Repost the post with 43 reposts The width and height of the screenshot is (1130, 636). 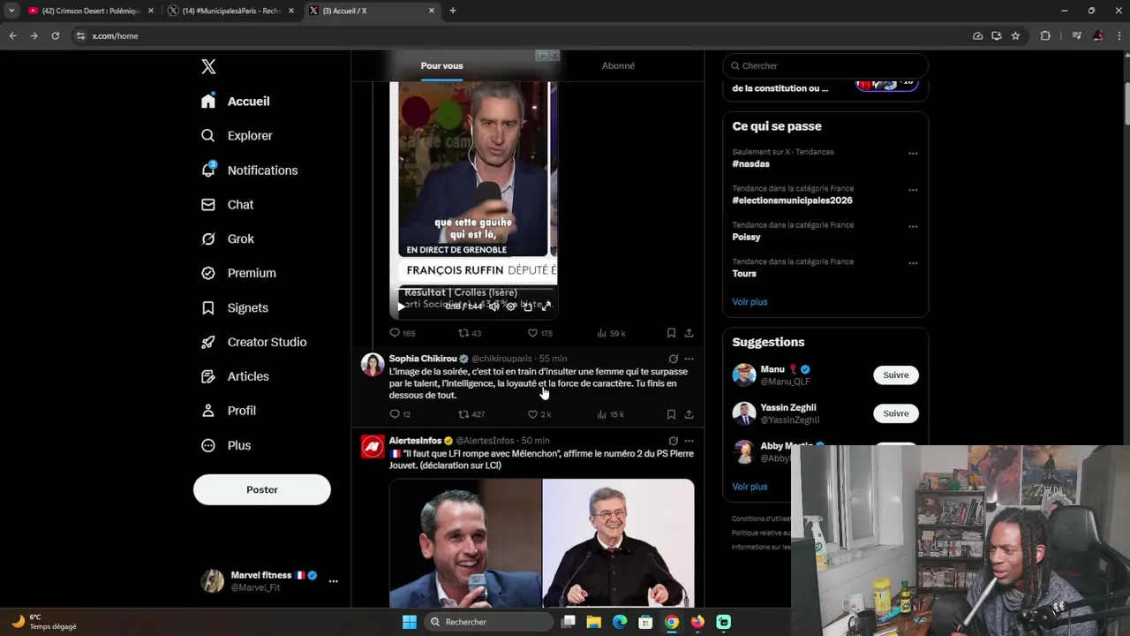point(470,333)
